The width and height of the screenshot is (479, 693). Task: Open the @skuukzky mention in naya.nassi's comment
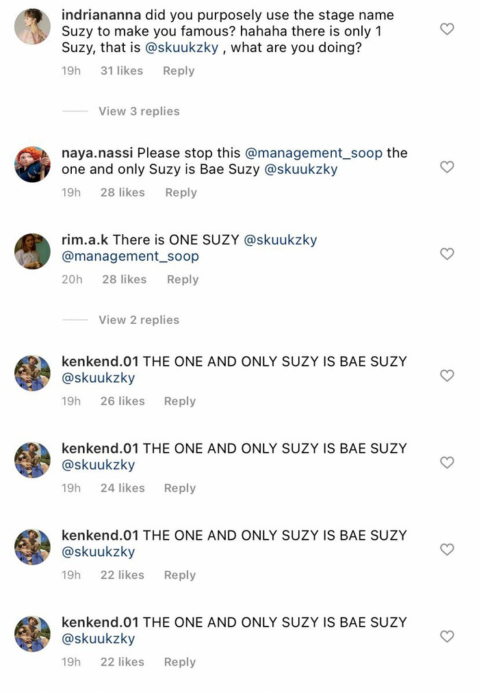click(302, 168)
